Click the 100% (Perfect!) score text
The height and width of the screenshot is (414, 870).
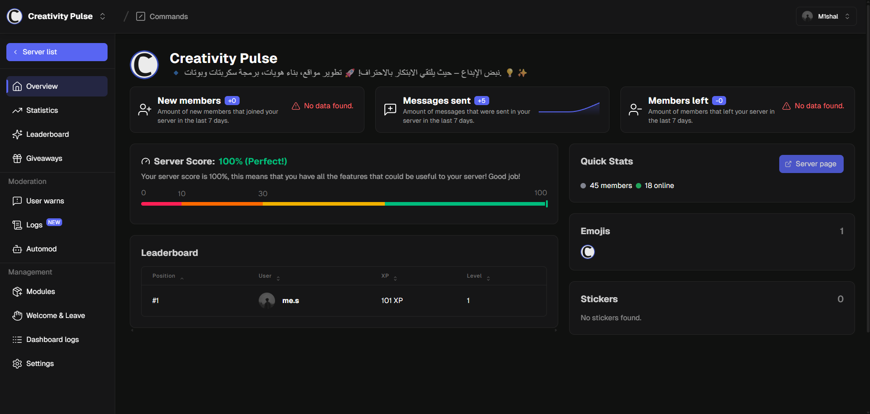[x=253, y=162]
